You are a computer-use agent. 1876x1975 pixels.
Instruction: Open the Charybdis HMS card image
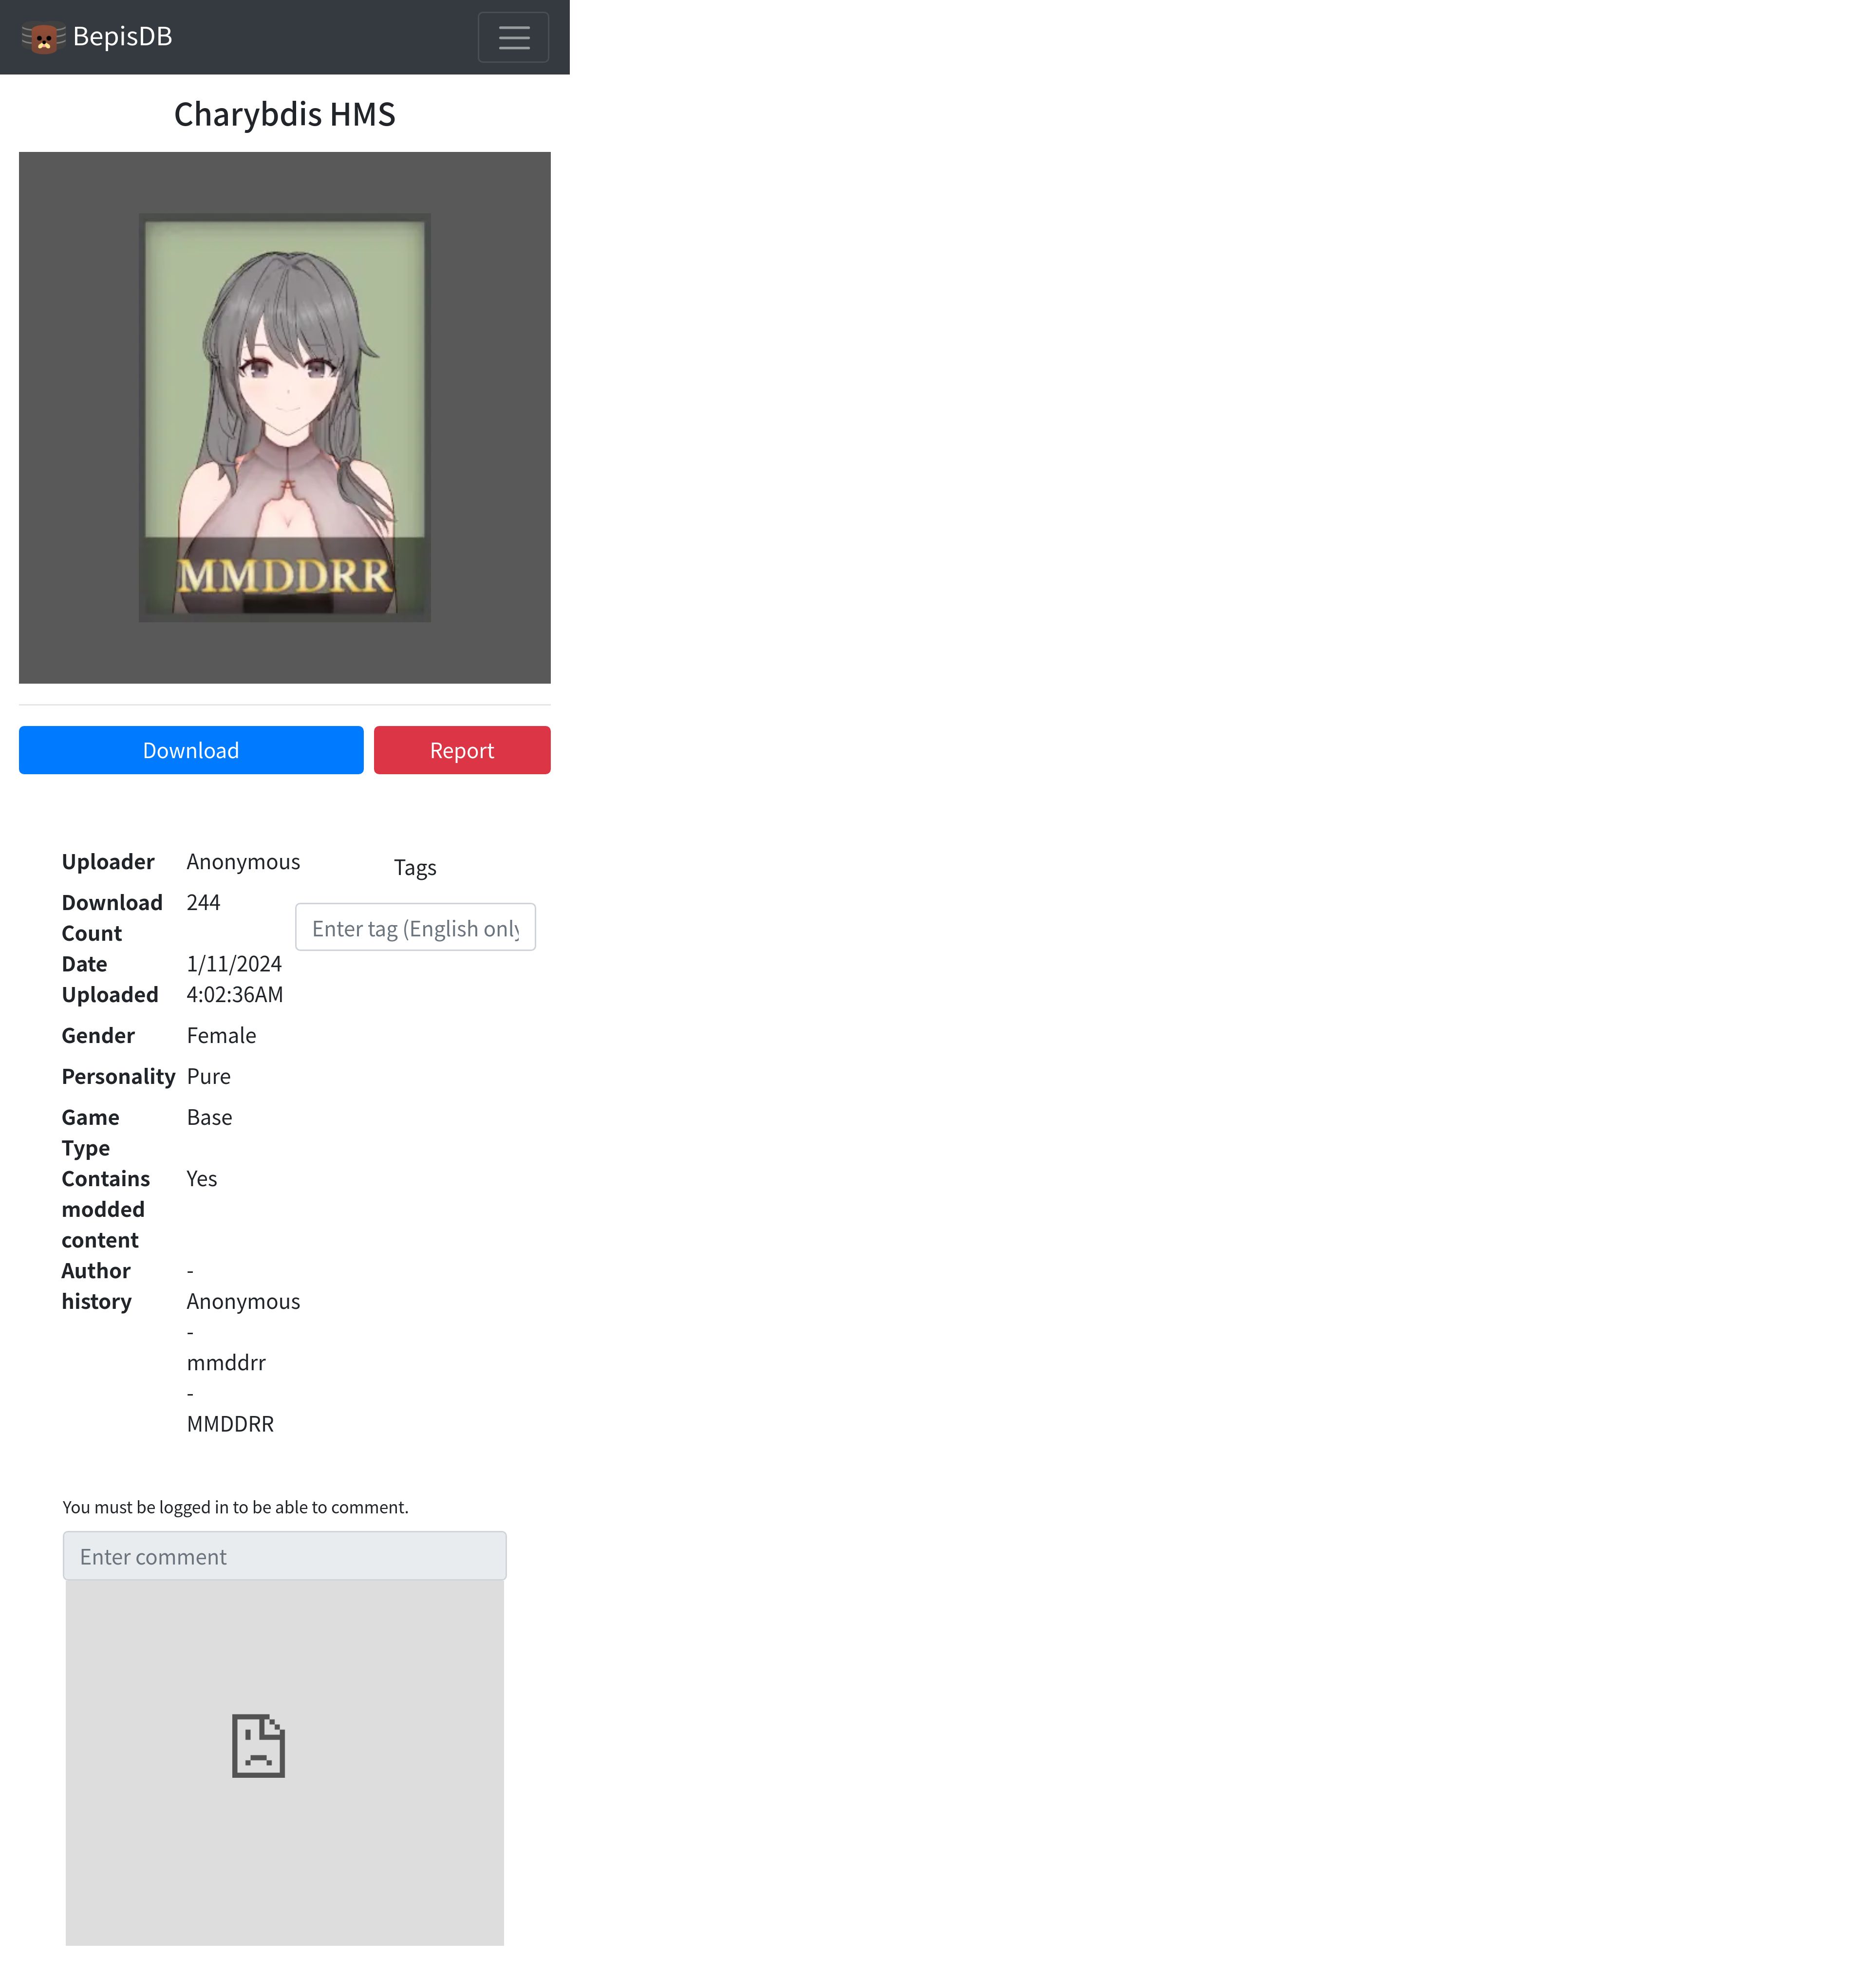click(x=285, y=417)
